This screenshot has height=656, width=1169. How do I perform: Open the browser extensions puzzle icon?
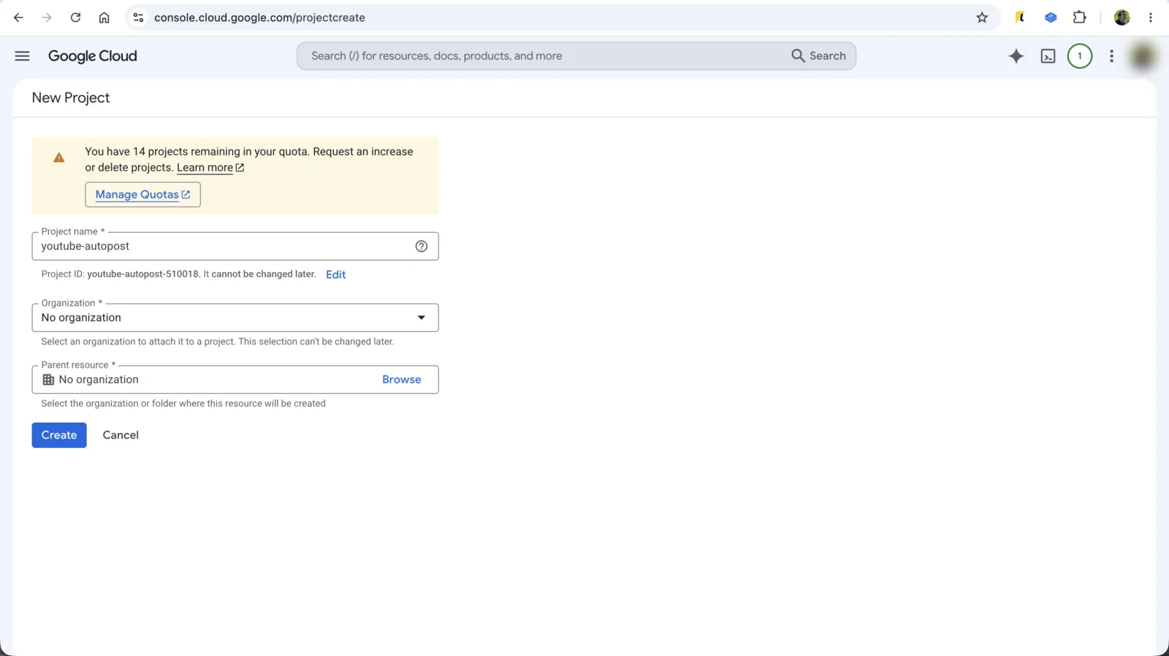coord(1079,18)
